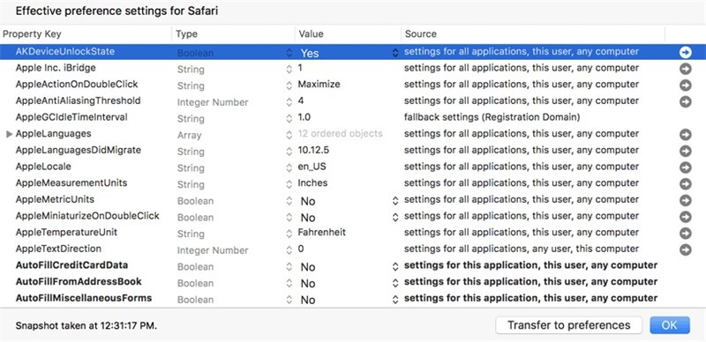Select the AppleLocale key
This screenshot has width=706, height=342.
[x=43, y=167]
